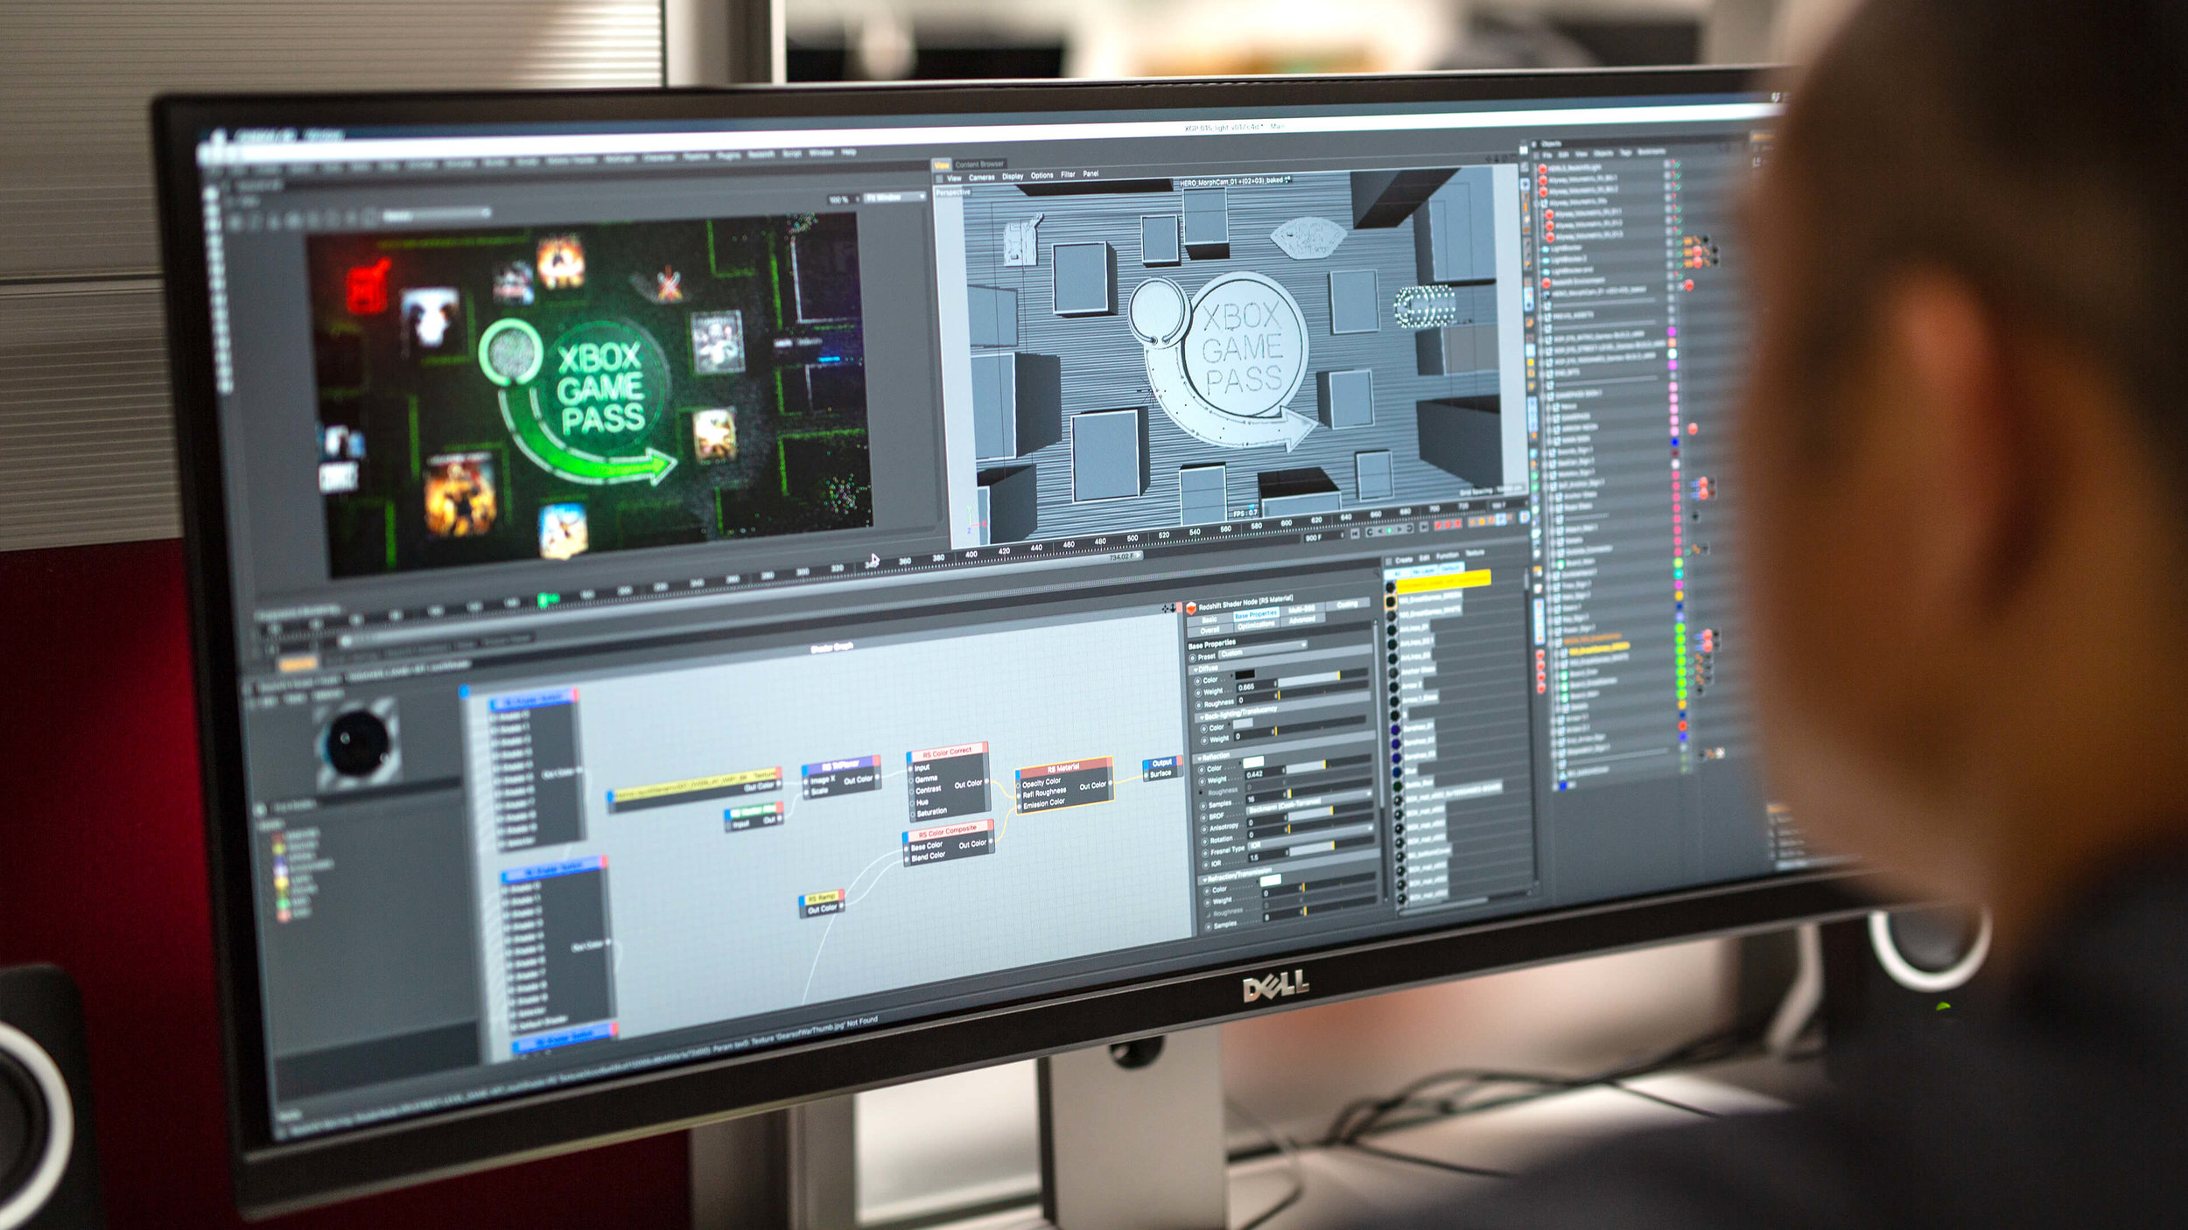Switch to the Multi-SSS tab

1302,610
